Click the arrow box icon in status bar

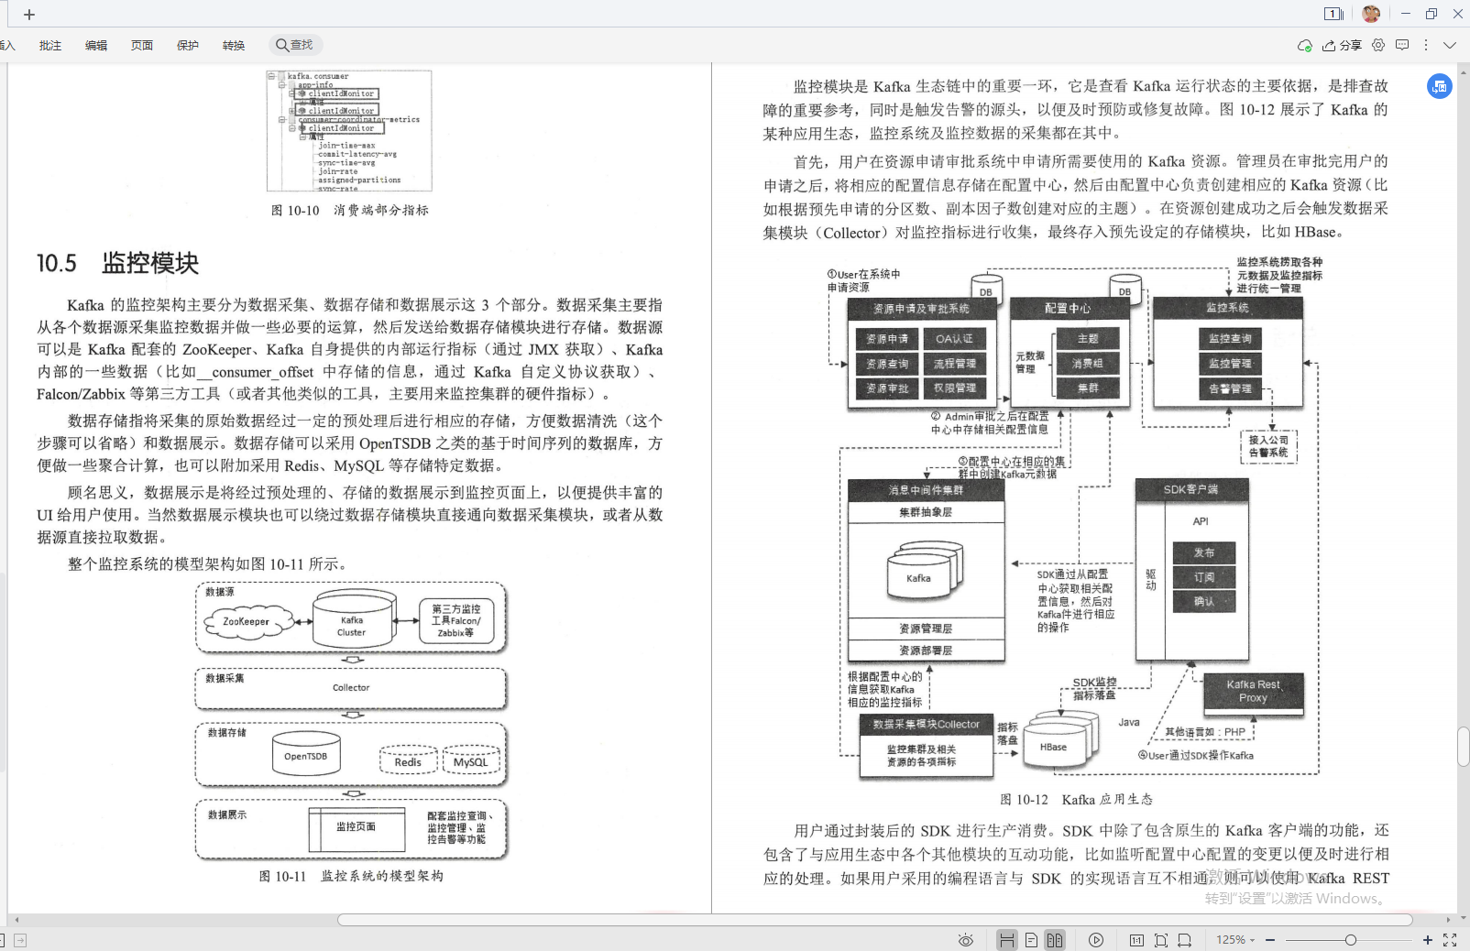(20, 940)
